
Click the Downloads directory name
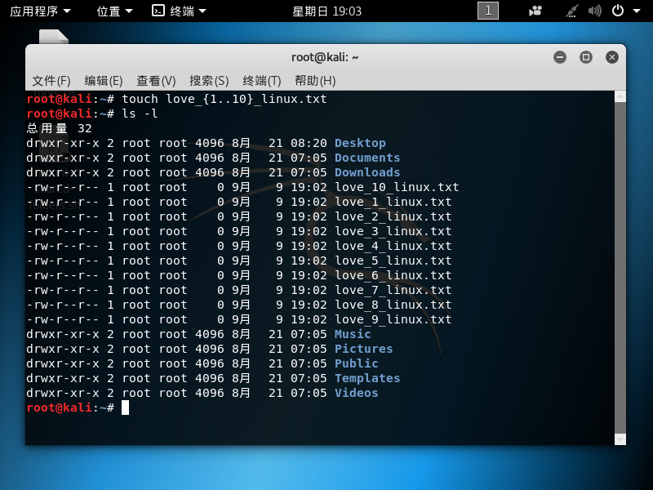367,172
